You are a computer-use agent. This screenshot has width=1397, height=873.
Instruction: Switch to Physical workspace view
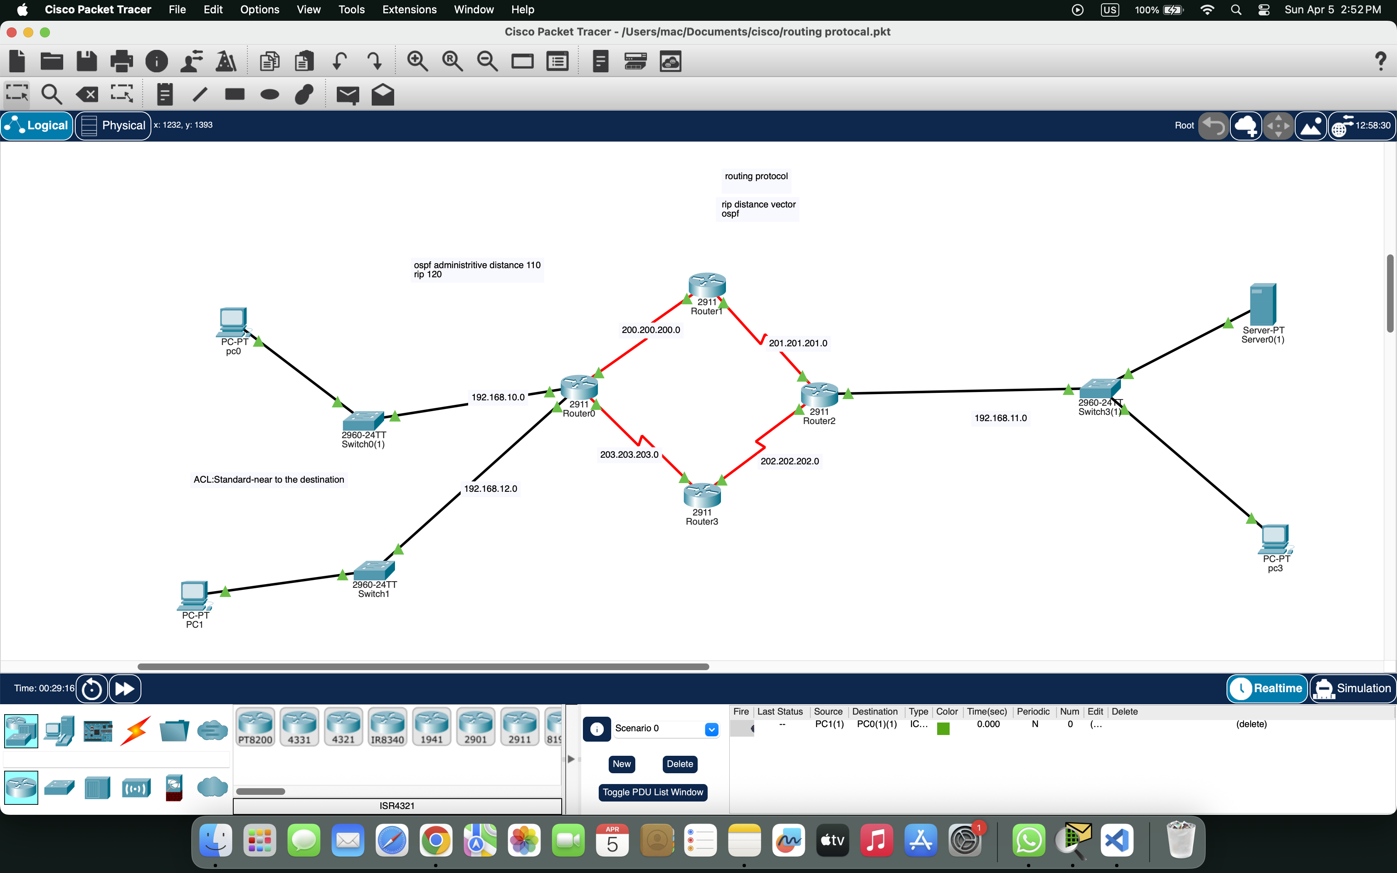click(x=113, y=125)
